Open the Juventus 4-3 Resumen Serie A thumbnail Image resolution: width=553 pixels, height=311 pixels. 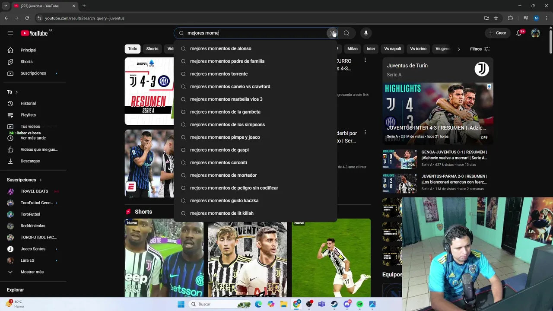pos(149,91)
